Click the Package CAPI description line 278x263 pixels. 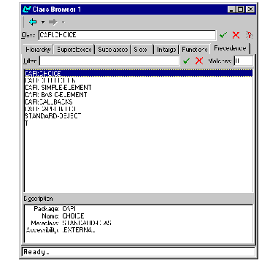click(55, 209)
